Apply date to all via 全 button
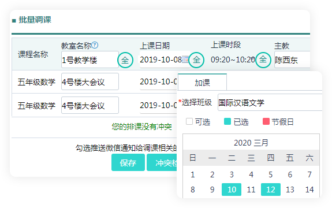 tap(196, 60)
